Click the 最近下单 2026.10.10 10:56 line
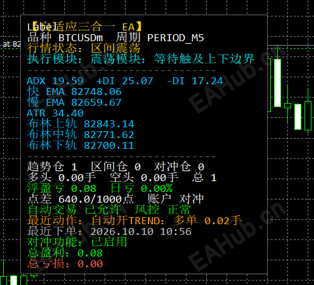Screen dimensions: 314x285 coord(109,231)
